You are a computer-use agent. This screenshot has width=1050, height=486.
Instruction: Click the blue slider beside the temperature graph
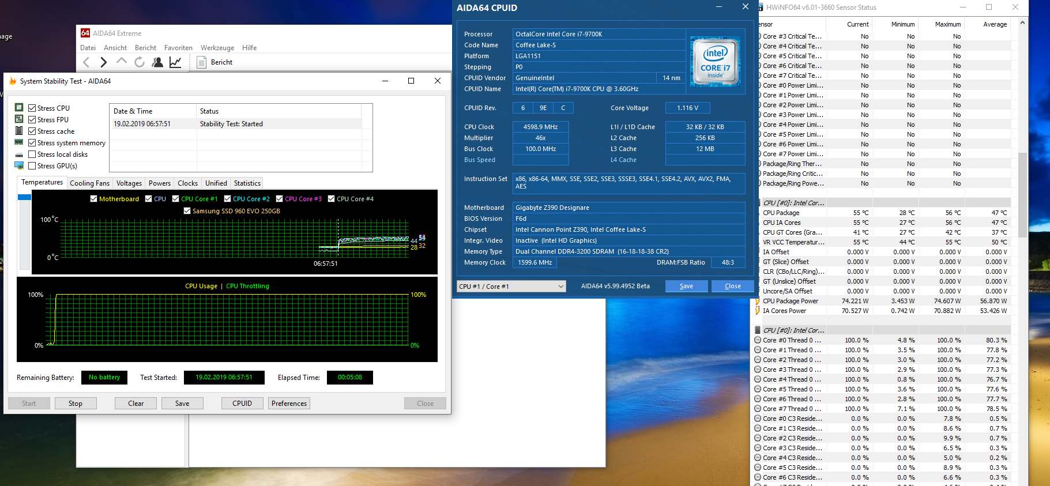click(x=24, y=197)
